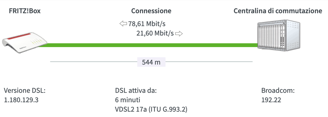
Task: Select the FRITZ!Box heading
Action: 25,11
